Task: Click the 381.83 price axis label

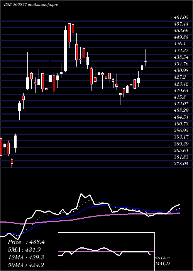Action: (181, 157)
